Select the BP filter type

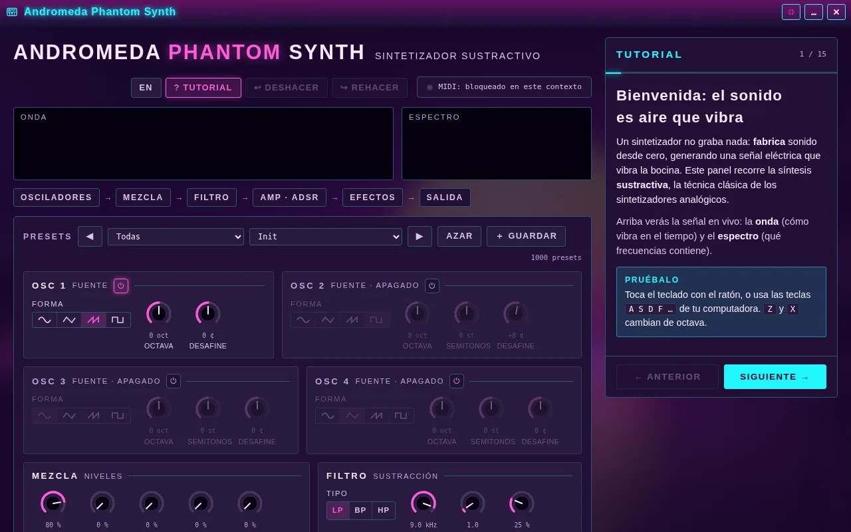click(x=360, y=511)
